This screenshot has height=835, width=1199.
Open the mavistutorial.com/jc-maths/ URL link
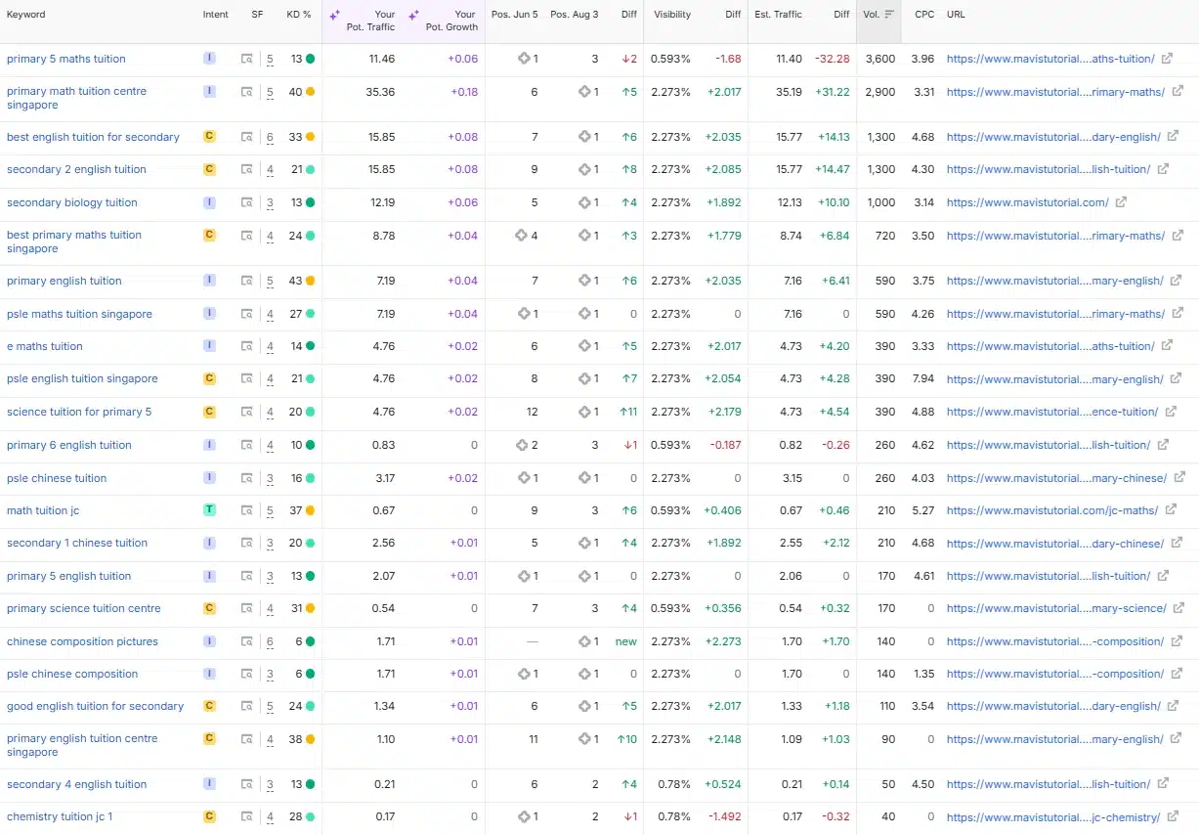1052,510
